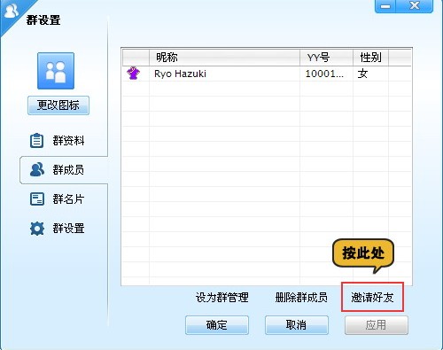This screenshot has height=350, width=443.
Task: Click the gender value 女
Action: pos(362,74)
